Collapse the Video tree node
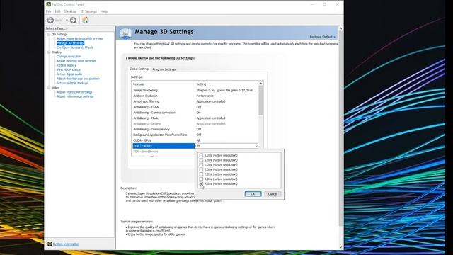Image resolution: width=453 pixels, height=255 pixels. point(49,88)
